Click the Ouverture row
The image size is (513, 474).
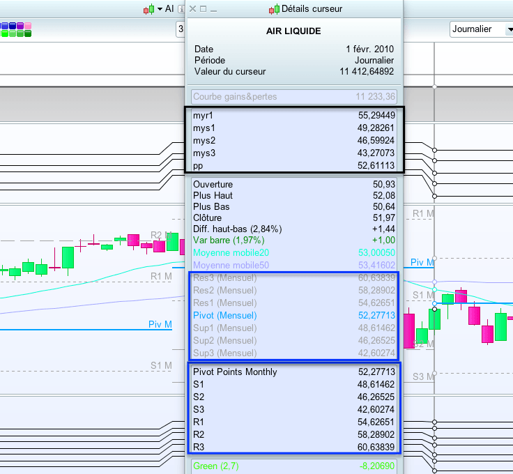point(294,184)
